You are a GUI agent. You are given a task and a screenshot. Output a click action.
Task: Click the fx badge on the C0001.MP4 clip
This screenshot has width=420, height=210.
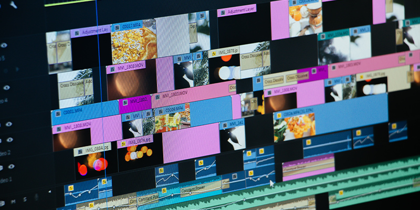coord(58,113)
